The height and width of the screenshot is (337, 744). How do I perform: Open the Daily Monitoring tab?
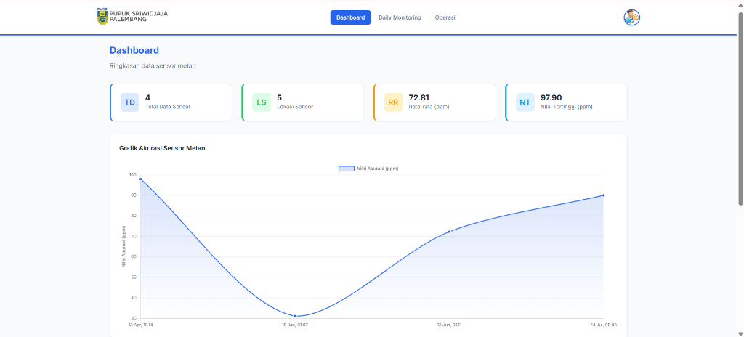pyautogui.click(x=400, y=17)
